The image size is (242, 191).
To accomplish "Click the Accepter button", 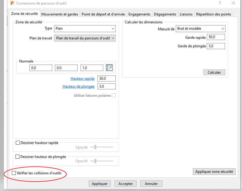I will point(125,184).
